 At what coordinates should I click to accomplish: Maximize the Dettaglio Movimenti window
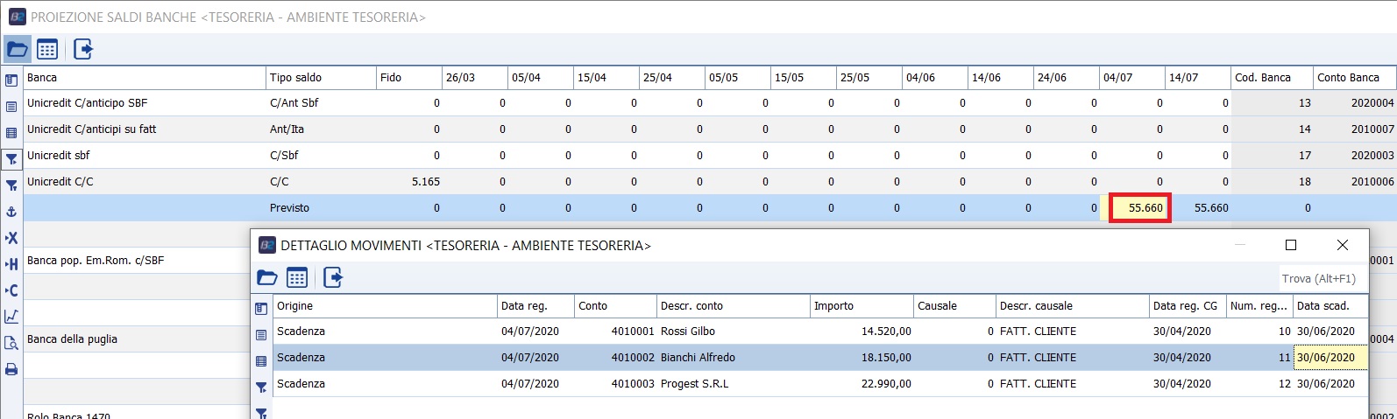[x=1290, y=246]
